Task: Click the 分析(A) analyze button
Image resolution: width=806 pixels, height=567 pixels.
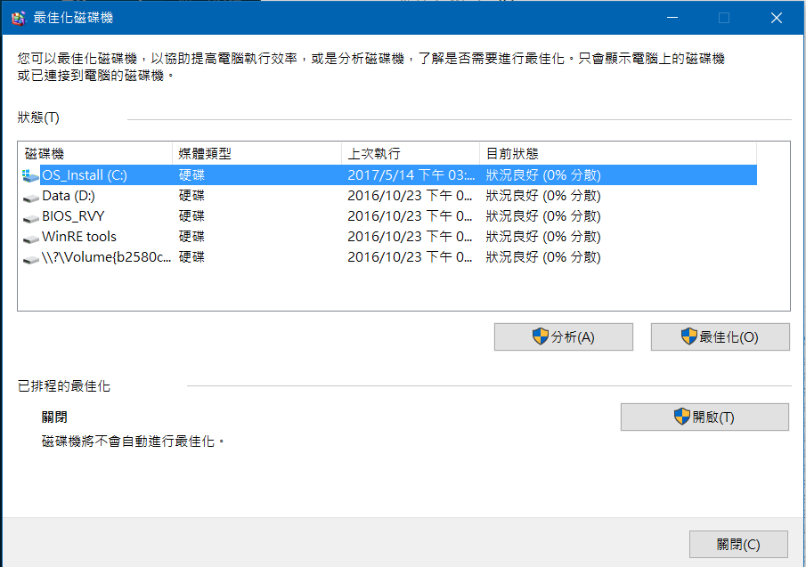Action: tap(564, 337)
